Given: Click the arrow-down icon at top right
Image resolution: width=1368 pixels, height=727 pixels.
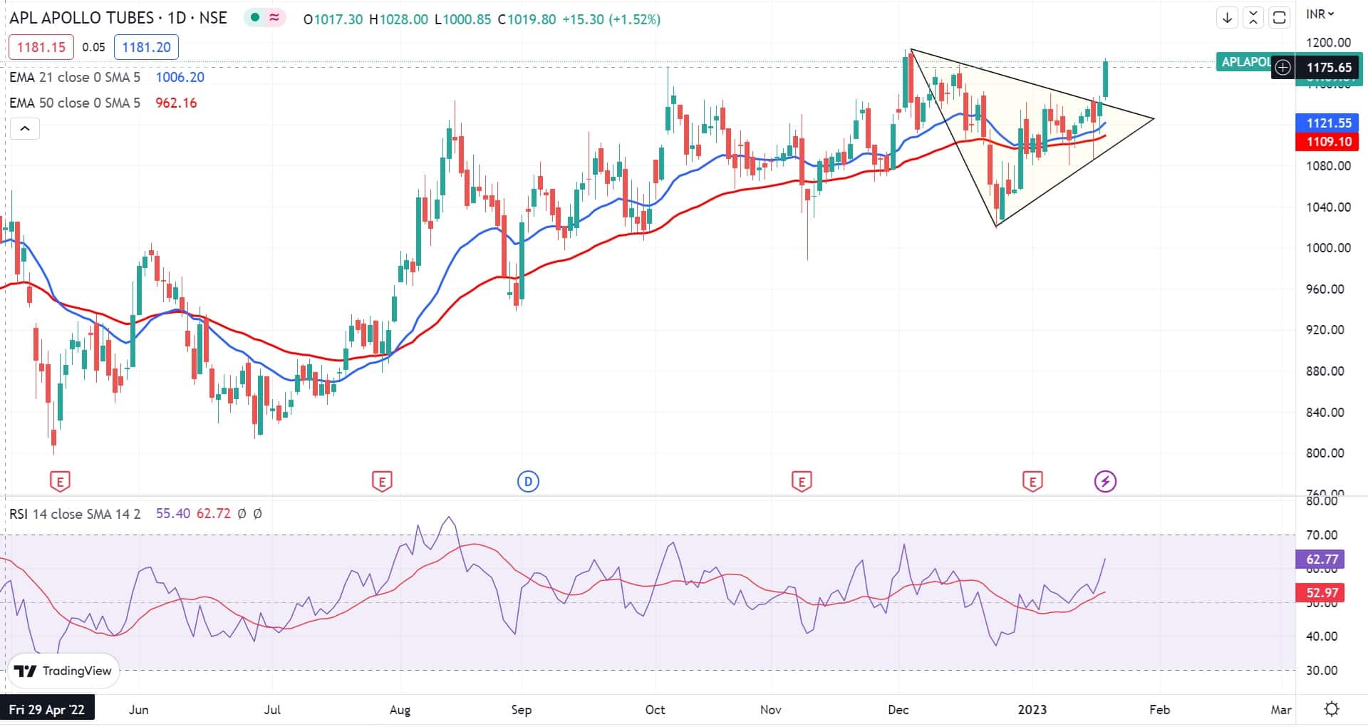Looking at the screenshot, I should (1227, 18).
